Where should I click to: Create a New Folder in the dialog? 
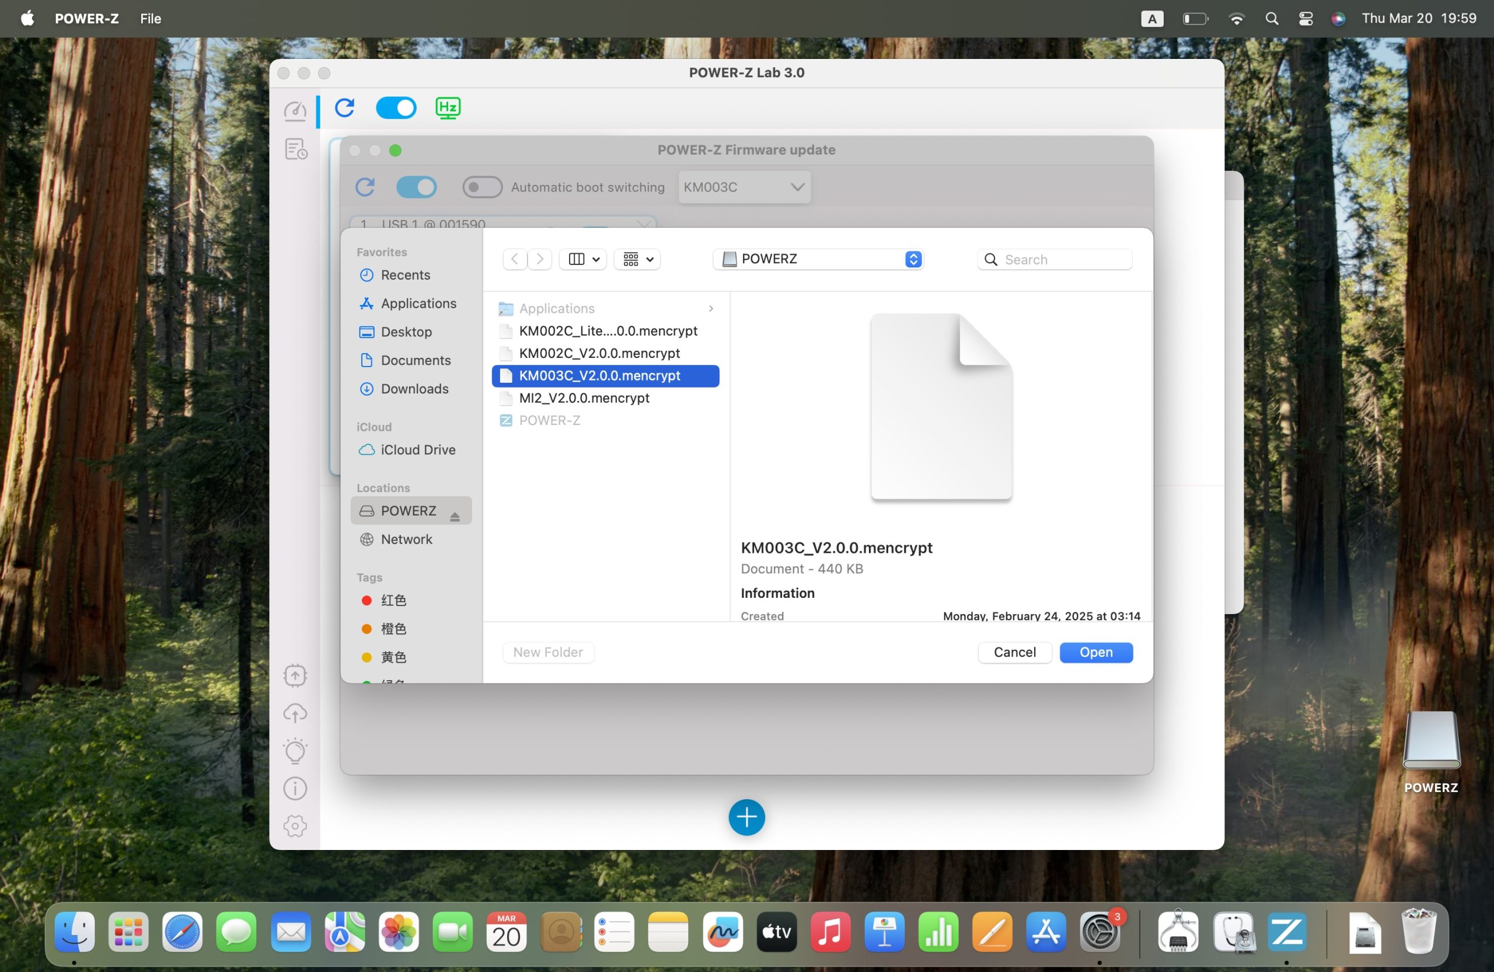(x=547, y=652)
